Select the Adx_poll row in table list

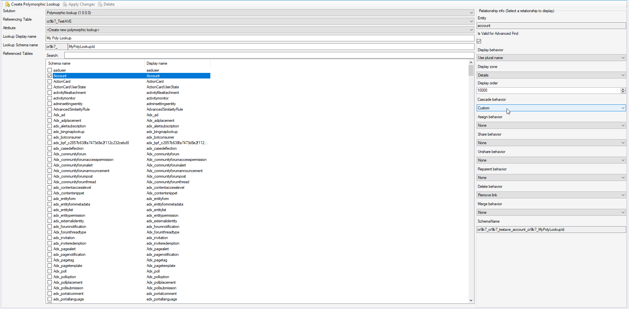click(60, 271)
